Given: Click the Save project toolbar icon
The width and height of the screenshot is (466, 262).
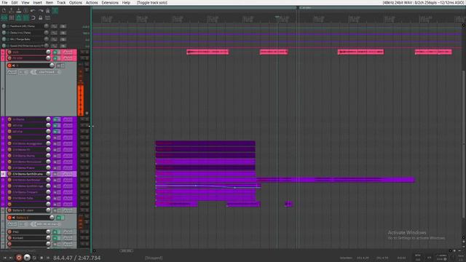Looking at the screenshot, I should [x=18, y=11].
